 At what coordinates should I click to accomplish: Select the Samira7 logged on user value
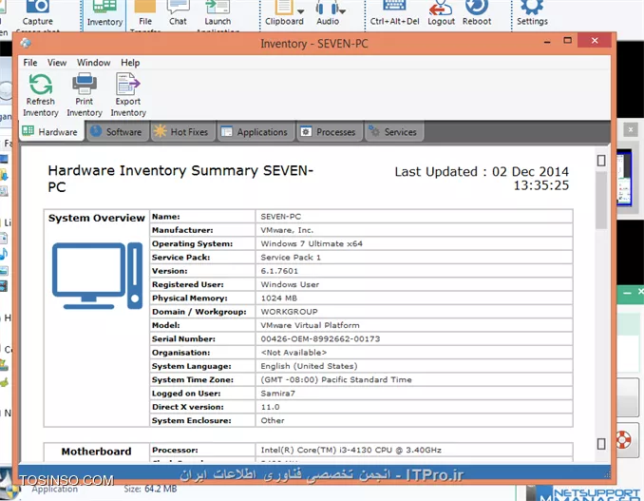coord(277,394)
